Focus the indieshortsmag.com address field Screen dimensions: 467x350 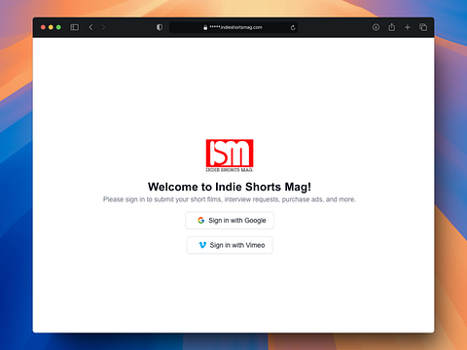tap(233, 27)
